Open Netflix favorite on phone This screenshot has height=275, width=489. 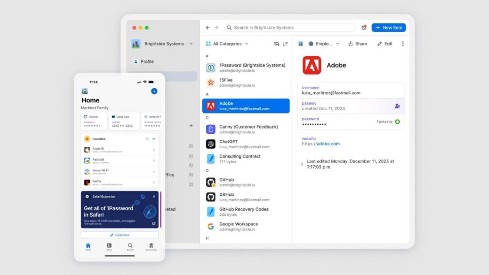119,182
